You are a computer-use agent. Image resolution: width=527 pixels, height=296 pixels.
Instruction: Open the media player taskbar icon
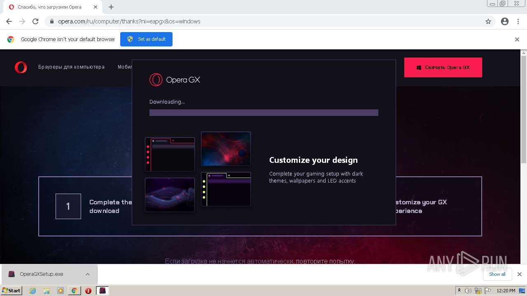[x=60, y=291]
